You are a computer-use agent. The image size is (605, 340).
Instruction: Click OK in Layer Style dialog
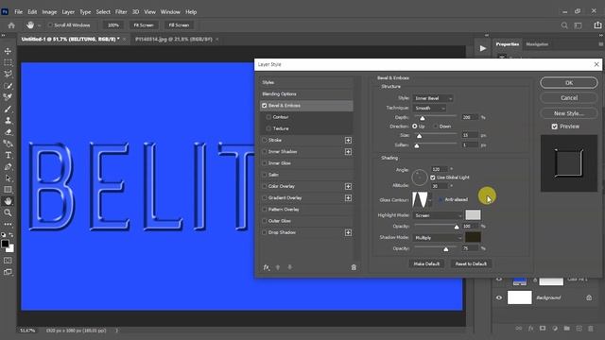(569, 83)
